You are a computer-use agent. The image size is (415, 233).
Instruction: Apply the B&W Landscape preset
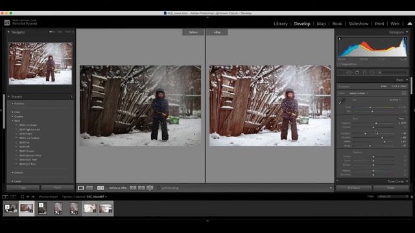pos(28,125)
